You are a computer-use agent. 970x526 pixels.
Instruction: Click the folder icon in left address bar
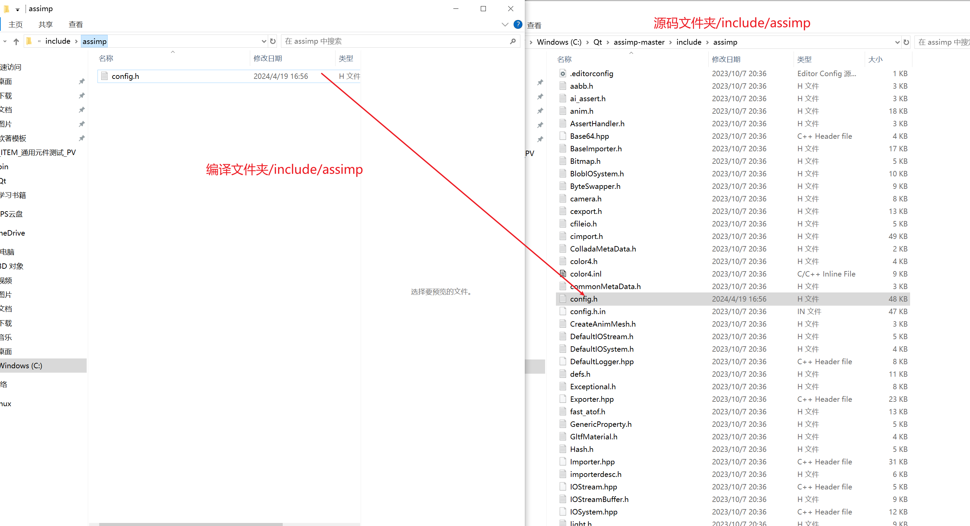(x=29, y=41)
